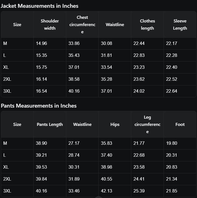
Task: Select the Leg circumference column header
Action: pos(147,125)
